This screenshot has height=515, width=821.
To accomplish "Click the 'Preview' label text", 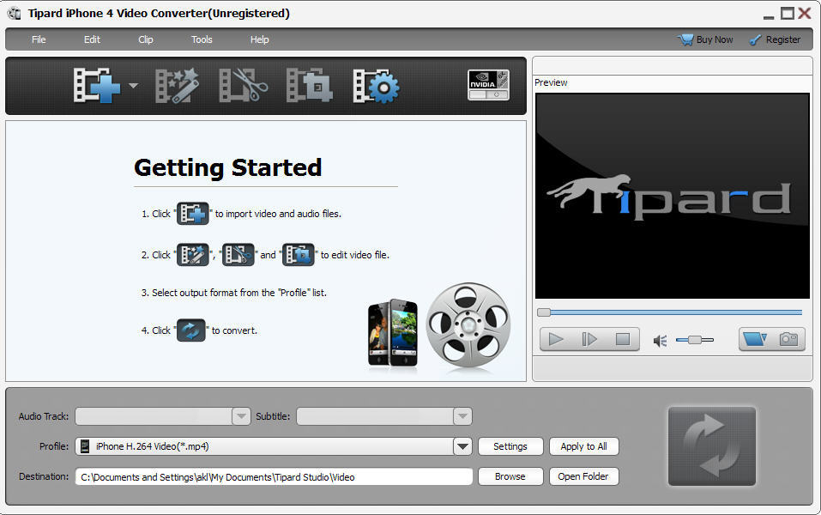I will (551, 82).
